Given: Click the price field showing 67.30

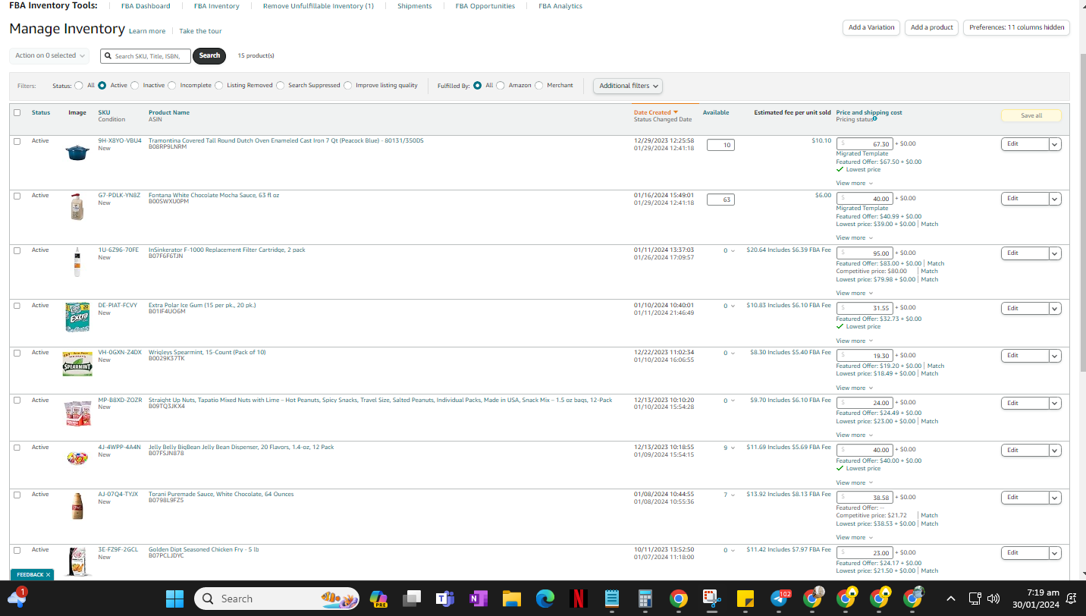Looking at the screenshot, I should point(865,144).
